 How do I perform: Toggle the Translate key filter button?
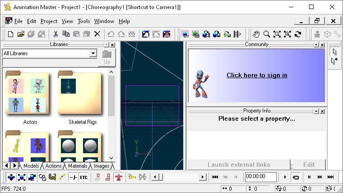(x=11, y=177)
